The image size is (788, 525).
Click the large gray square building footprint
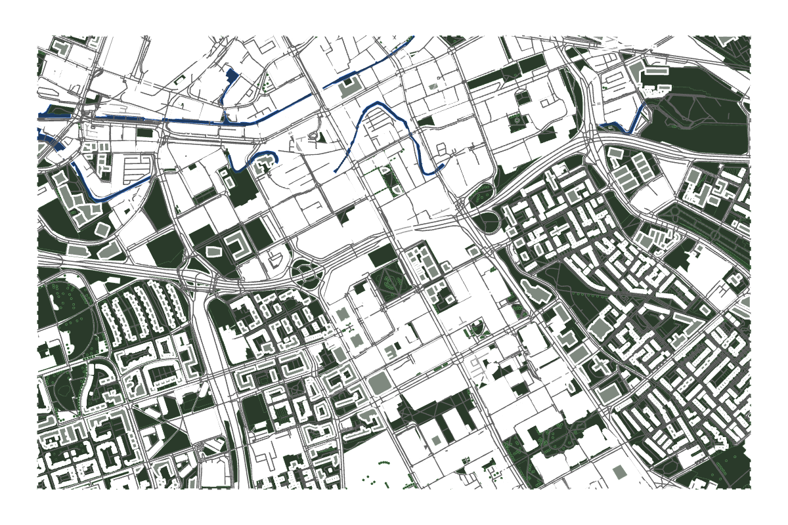click(x=379, y=383)
